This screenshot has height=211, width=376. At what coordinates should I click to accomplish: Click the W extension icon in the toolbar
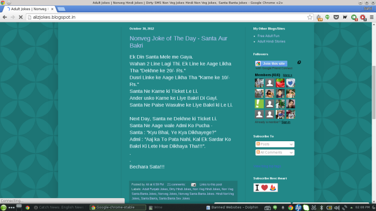point(345,17)
